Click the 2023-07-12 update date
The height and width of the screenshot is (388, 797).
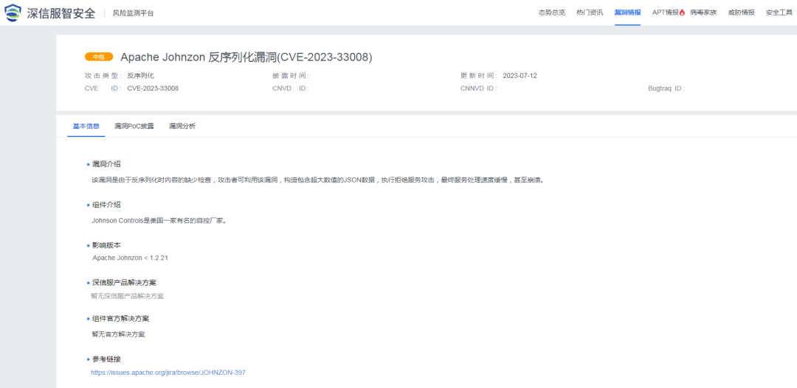pyautogui.click(x=520, y=76)
